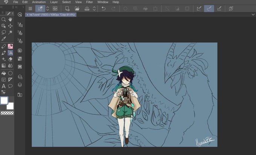This screenshot has width=256, height=155.
Task: Select the Gradient tool
Action: pos(3,65)
